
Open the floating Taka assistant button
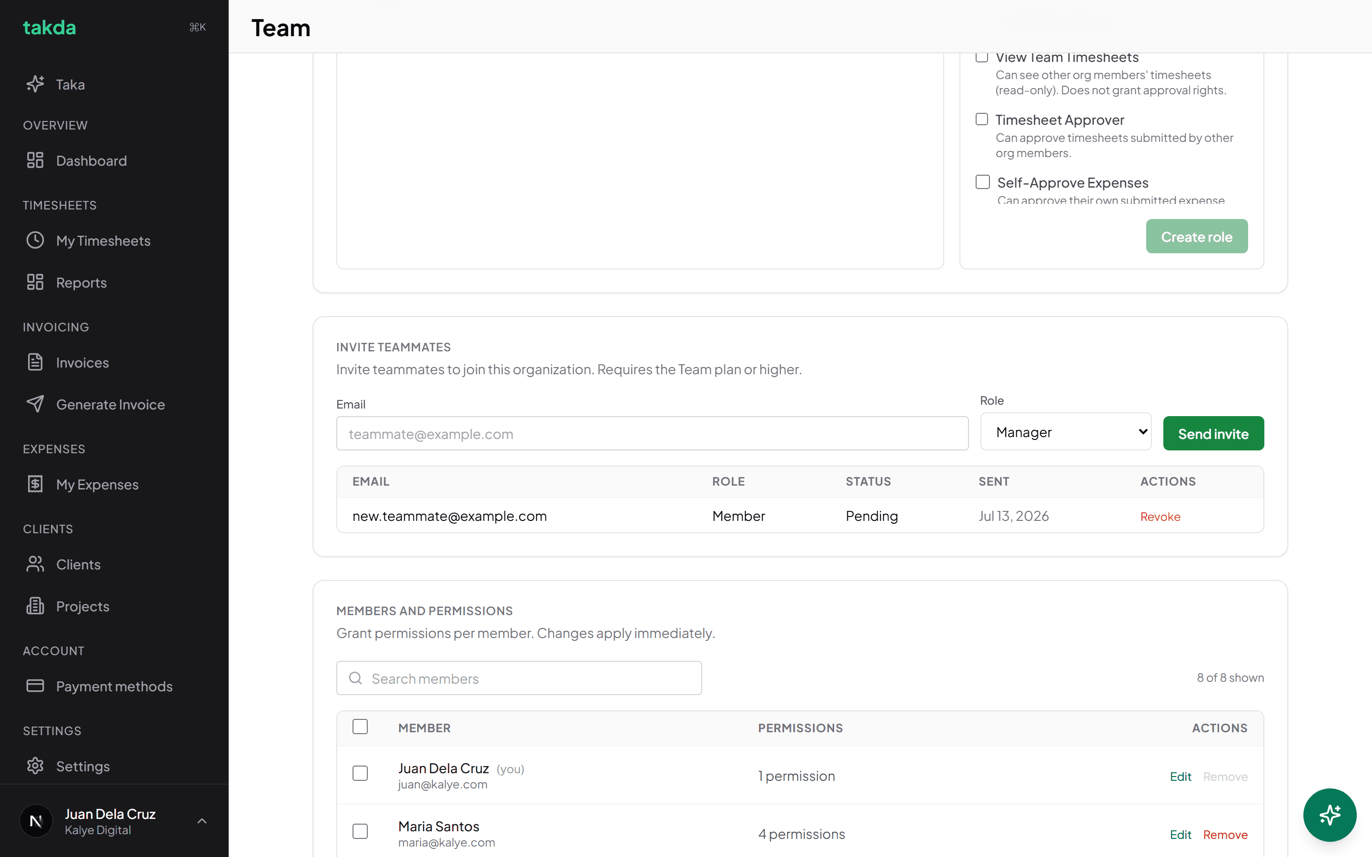click(1330, 815)
